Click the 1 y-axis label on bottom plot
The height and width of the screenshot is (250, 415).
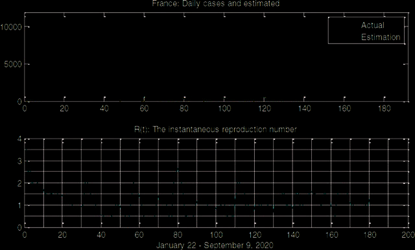(19, 205)
